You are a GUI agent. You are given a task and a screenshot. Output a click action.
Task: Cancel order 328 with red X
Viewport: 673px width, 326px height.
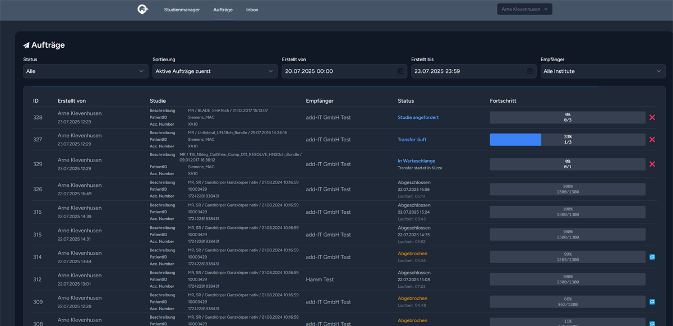pos(652,117)
